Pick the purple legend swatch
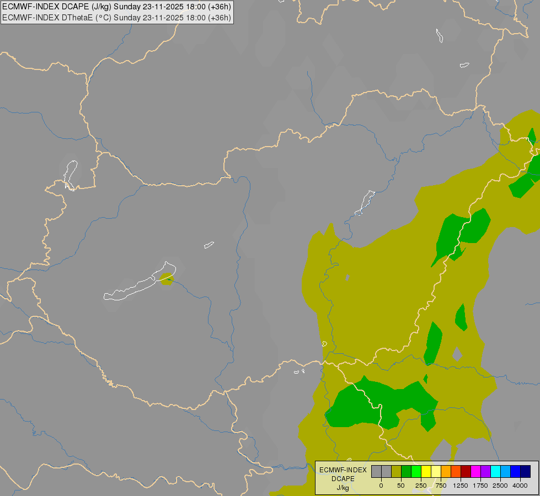 pos(485,471)
